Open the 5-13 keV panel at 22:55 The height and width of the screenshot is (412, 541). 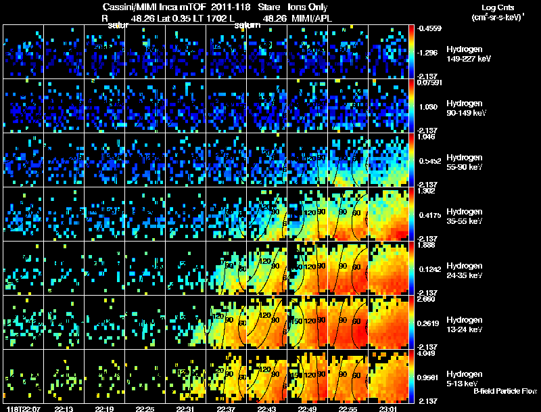click(x=348, y=377)
